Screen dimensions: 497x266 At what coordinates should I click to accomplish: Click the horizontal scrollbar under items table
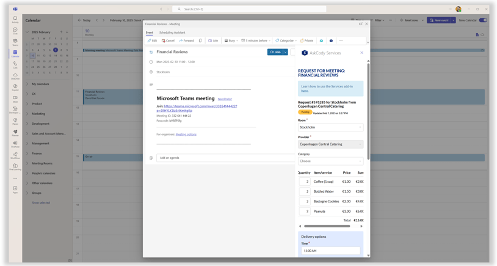point(327,226)
